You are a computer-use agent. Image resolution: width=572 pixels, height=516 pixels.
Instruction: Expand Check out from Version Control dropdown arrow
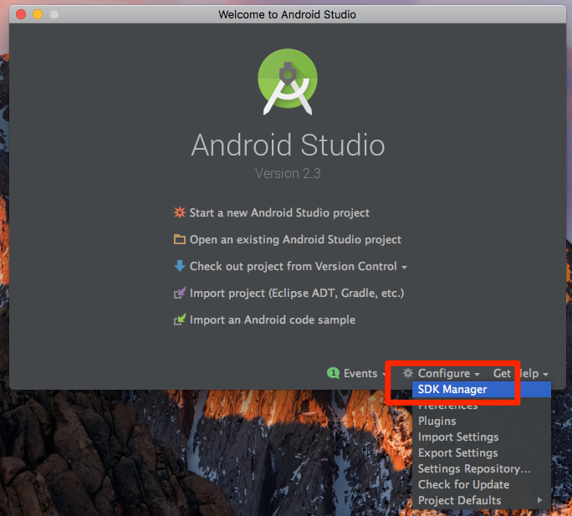[x=405, y=267]
